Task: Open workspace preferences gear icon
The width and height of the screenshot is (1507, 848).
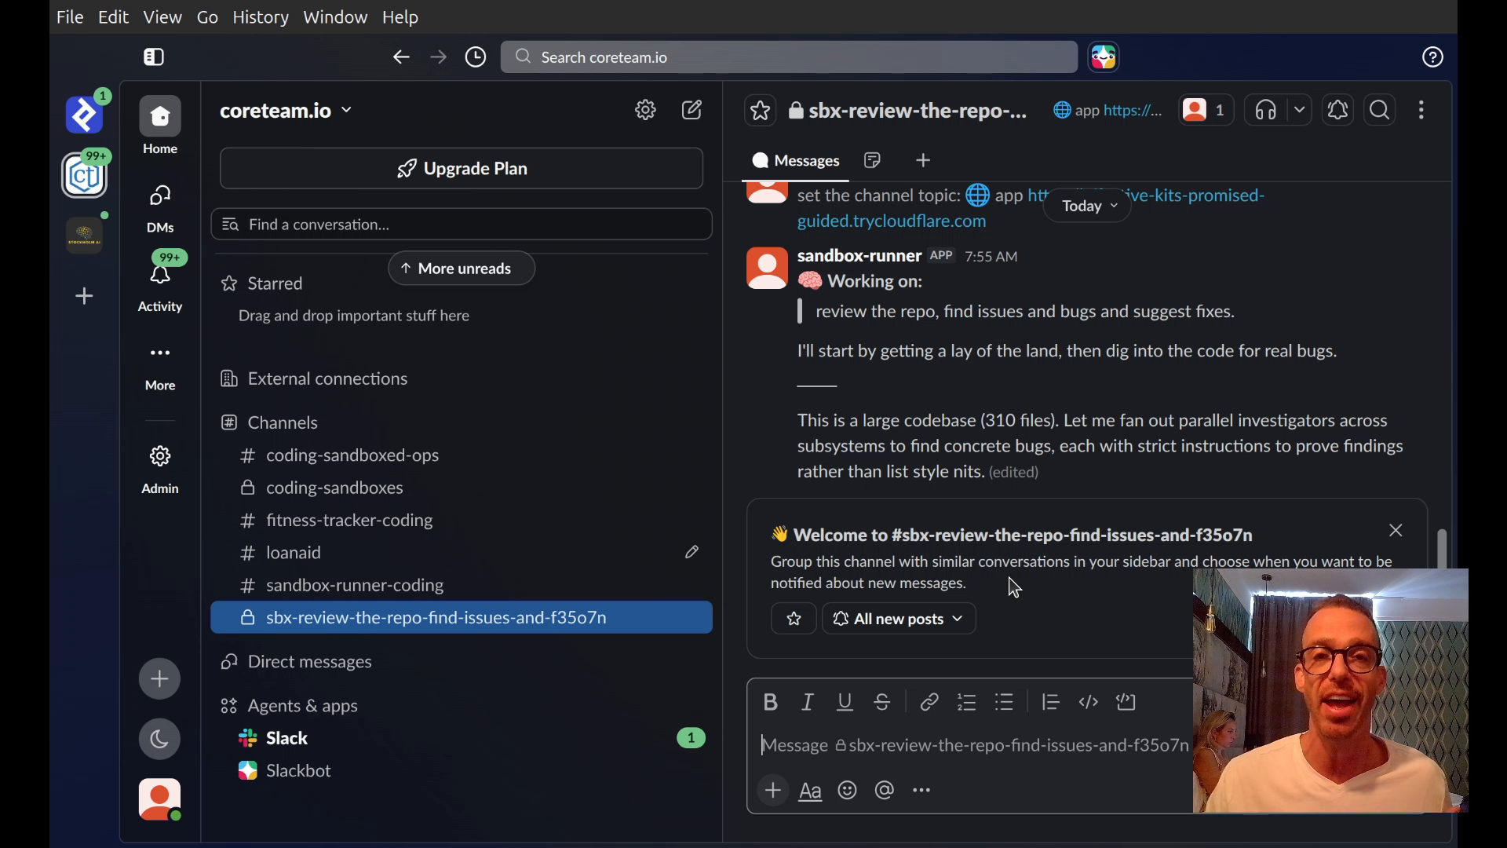Action: coord(645,111)
